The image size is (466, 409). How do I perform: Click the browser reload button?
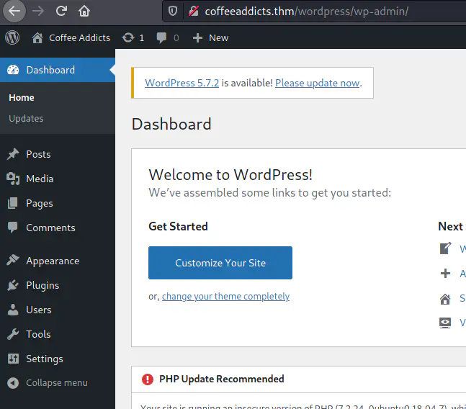(x=61, y=11)
